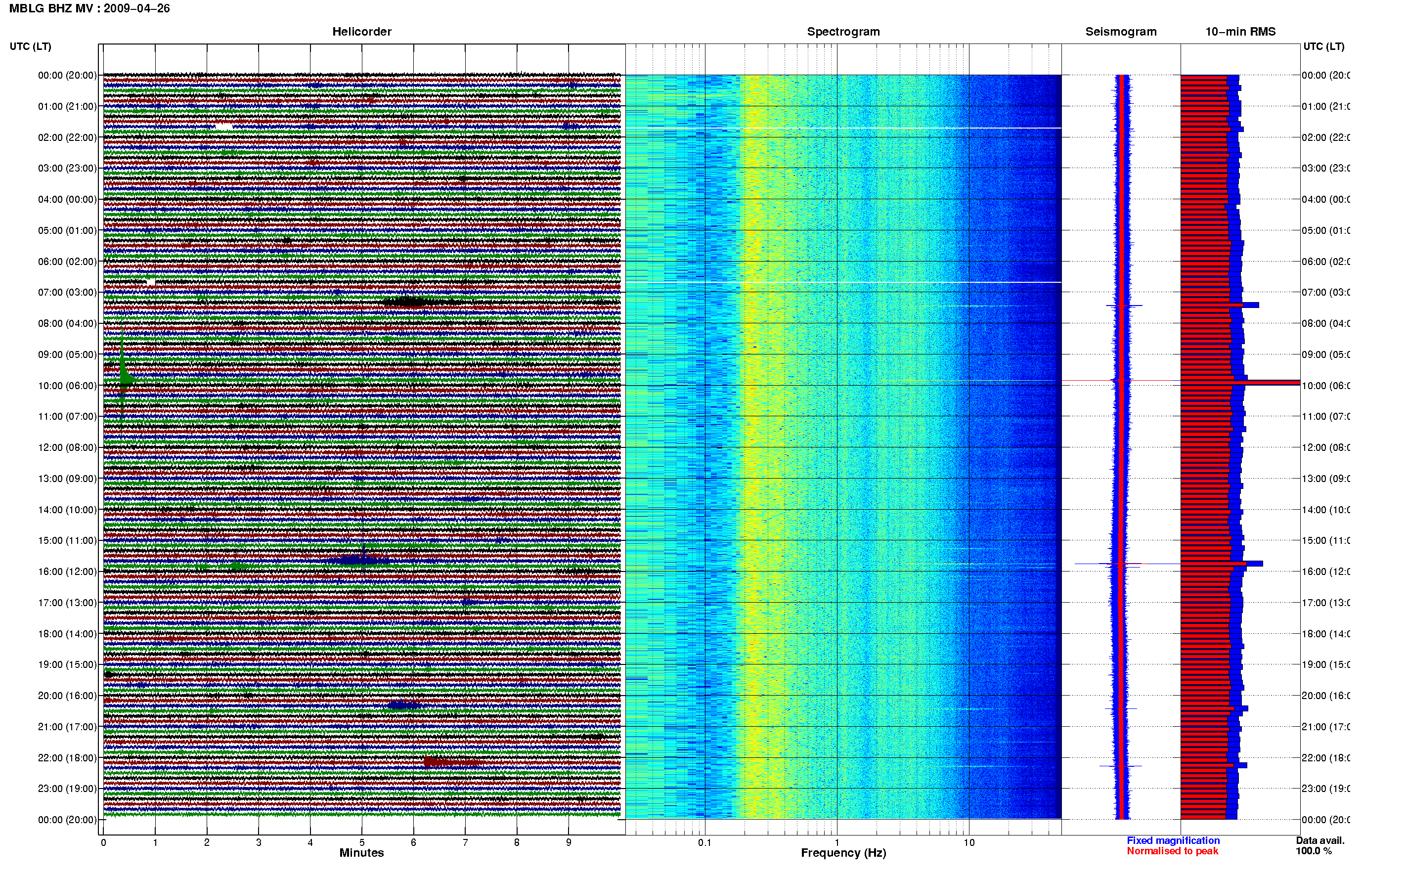
Task: Click minutes axis tick label '5'
Action: point(362,843)
